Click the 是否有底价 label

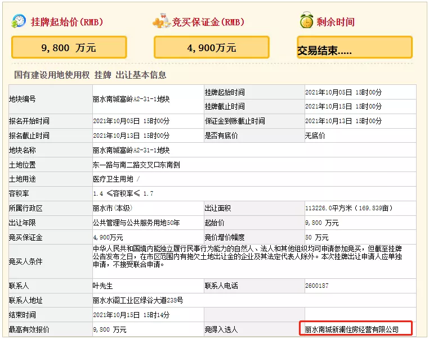[x=221, y=135]
